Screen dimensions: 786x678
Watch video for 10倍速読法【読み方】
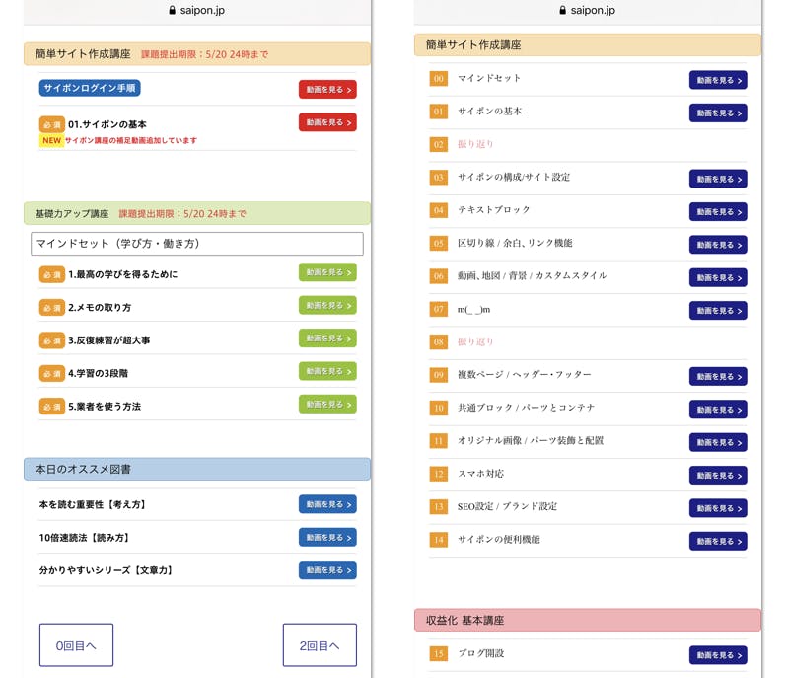pyautogui.click(x=327, y=537)
